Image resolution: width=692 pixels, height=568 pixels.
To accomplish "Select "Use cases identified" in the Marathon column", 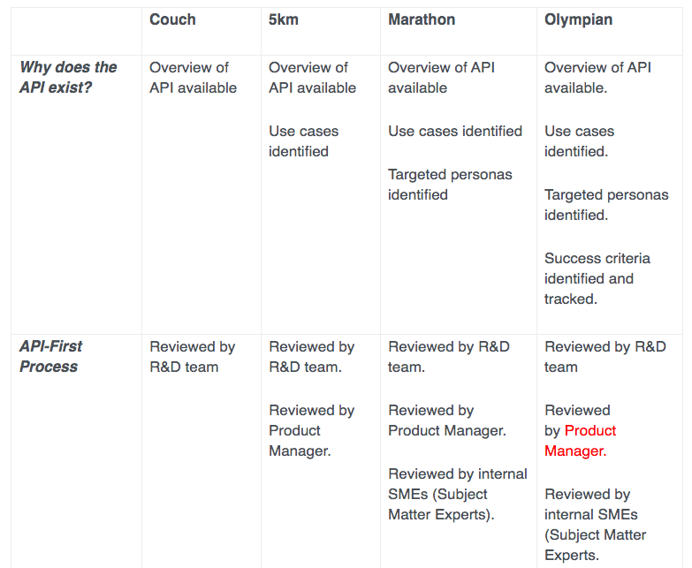I will click(455, 131).
